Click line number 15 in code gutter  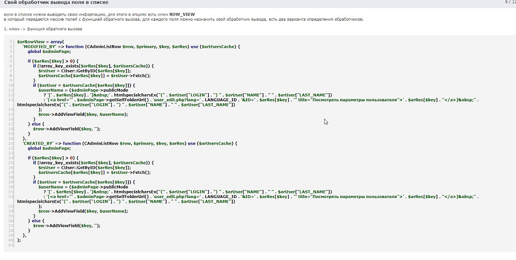(10, 114)
